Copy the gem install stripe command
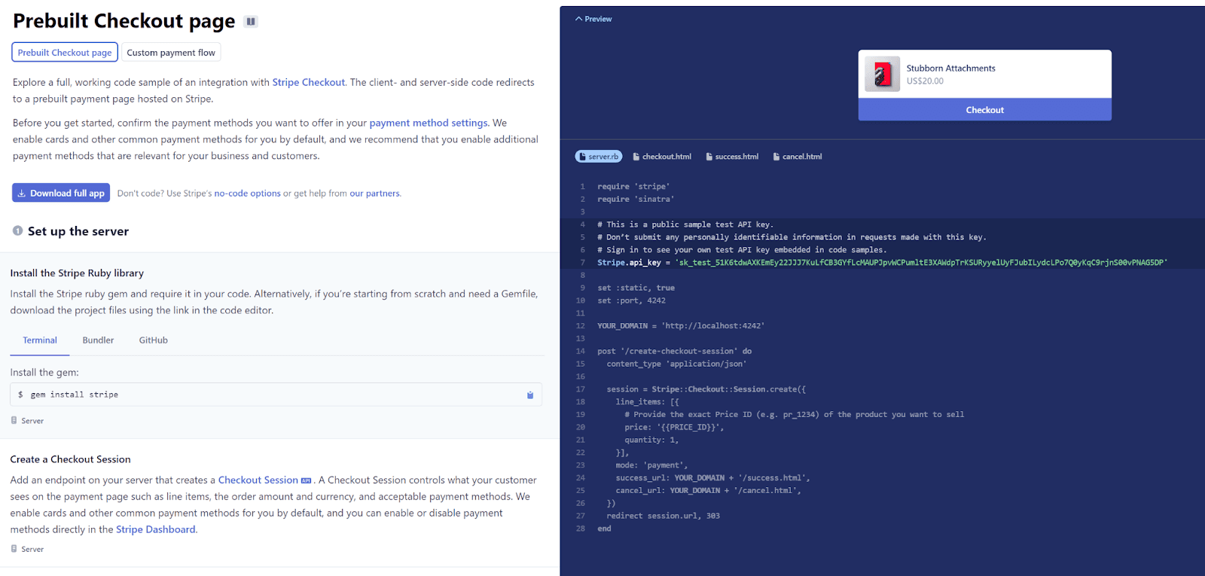This screenshot has width=1205, height=576. point(529,395)
